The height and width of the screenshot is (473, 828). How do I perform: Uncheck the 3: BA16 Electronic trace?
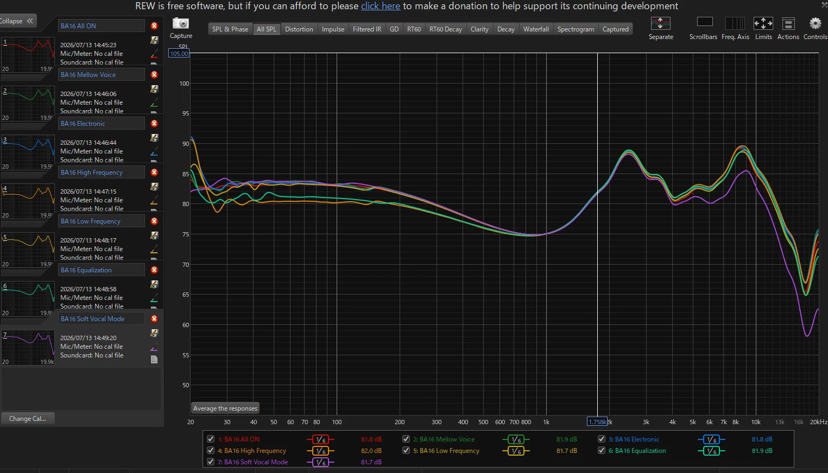602,439
